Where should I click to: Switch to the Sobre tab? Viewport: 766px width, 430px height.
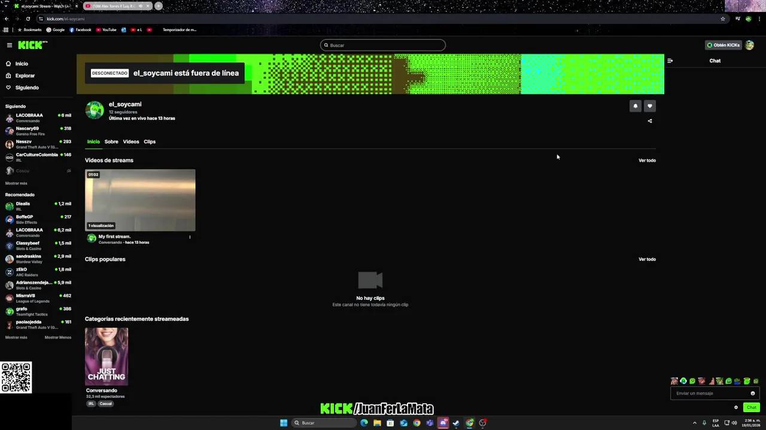click(111, 142)
